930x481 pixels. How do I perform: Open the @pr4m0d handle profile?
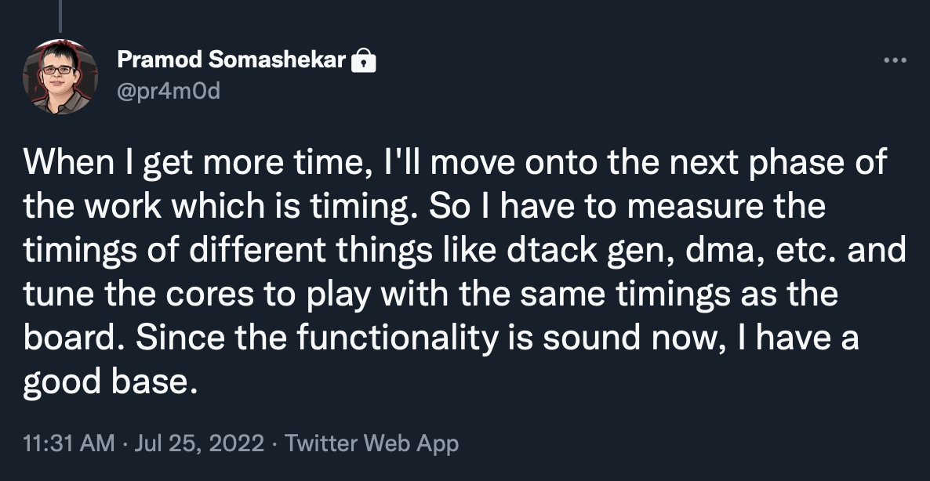(x=169, y=91)
